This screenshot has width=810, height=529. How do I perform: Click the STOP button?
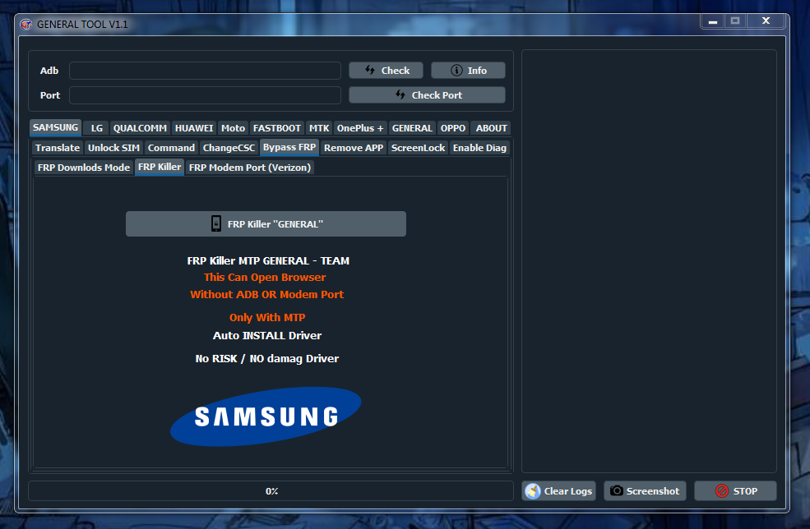(735, 491)
